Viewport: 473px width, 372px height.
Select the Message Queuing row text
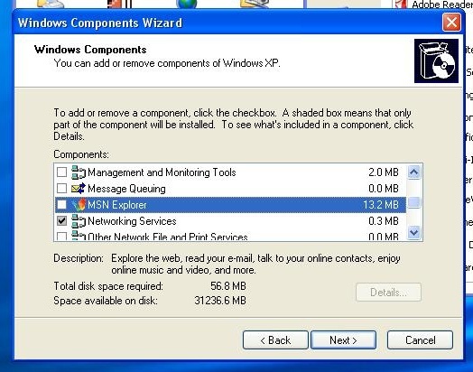point(126,189)
